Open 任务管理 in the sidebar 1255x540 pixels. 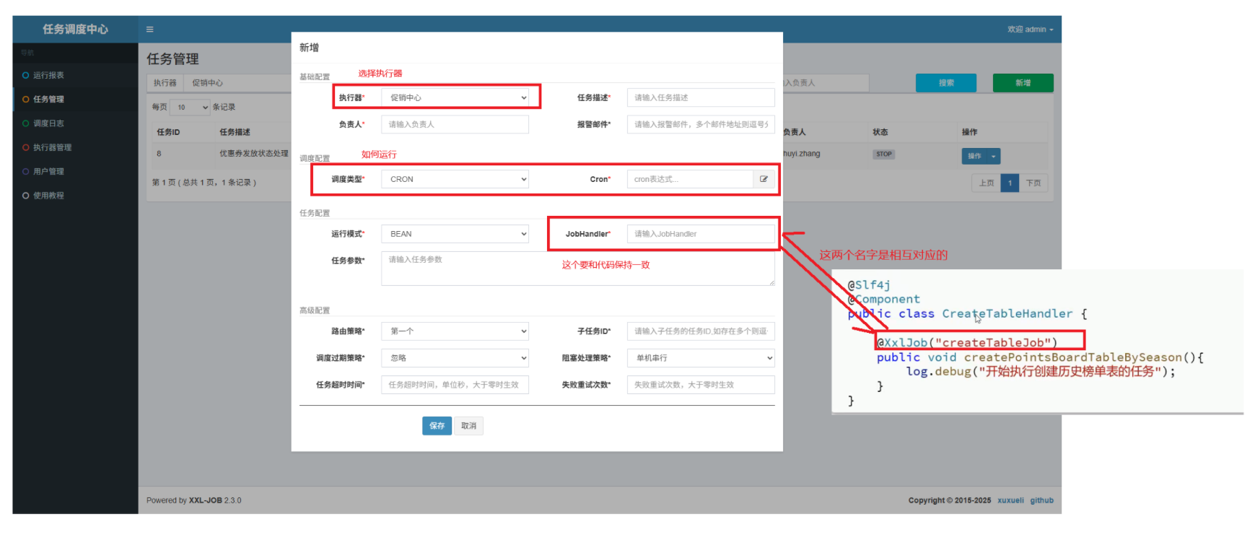(75, 99)
